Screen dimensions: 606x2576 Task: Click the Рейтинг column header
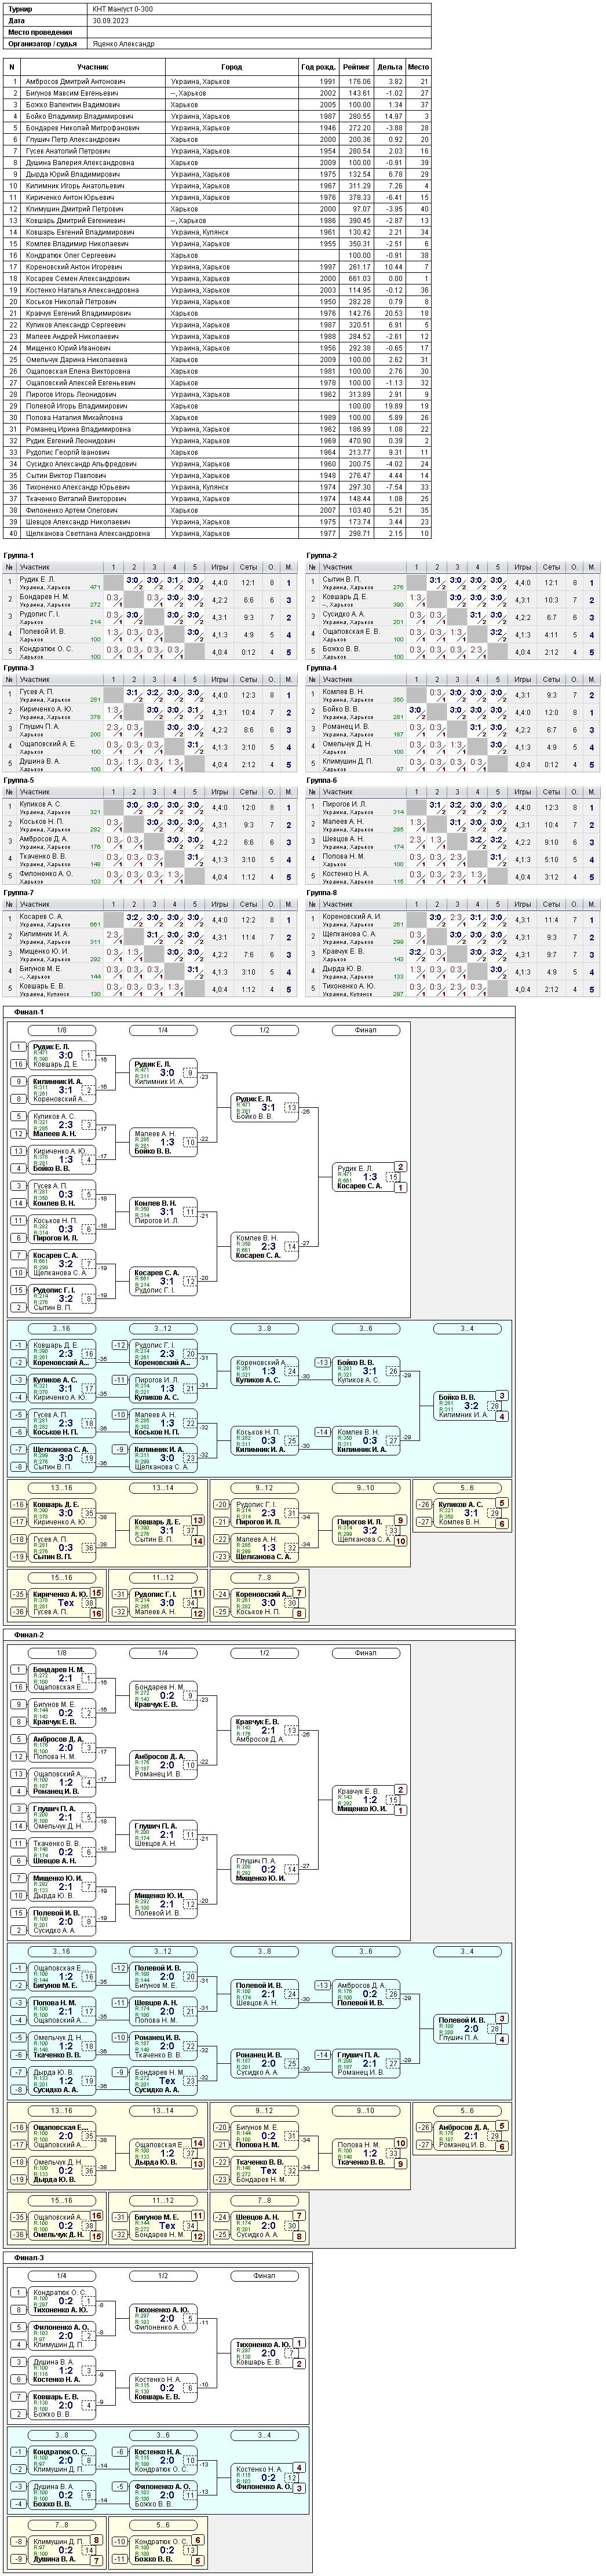356,67
